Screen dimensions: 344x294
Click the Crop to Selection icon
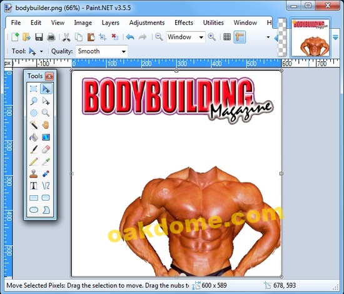click(x=103, y=37)
